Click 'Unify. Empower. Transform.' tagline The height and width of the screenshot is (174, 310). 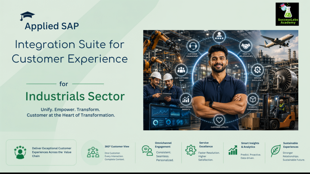pos(71,110)
